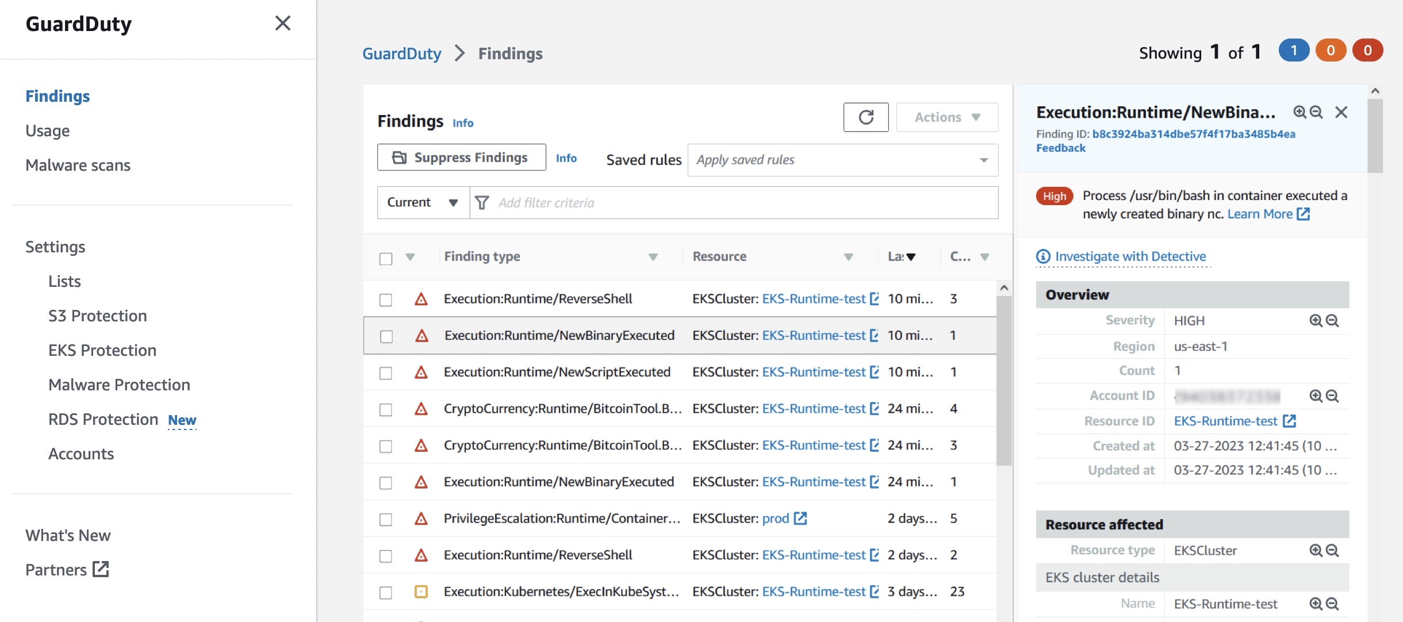Close the finding details panel

click(1341, 112)
